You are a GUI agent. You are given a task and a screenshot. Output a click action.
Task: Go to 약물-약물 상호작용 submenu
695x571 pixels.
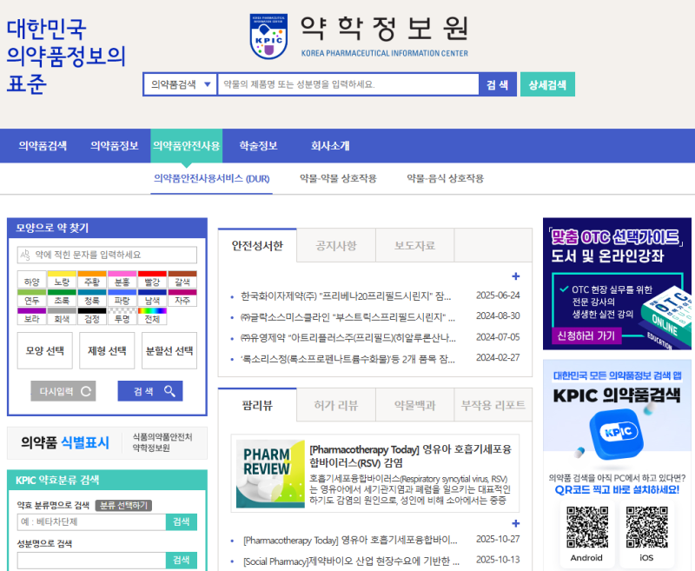[x=338, y=179]
